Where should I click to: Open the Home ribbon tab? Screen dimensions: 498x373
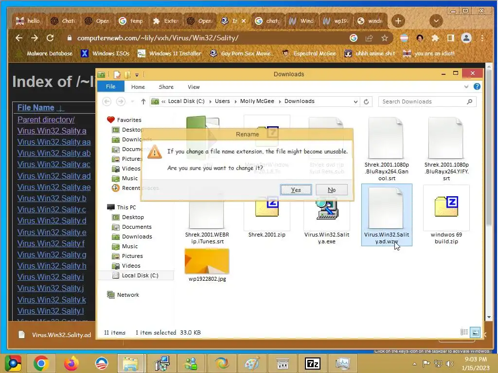138,87
